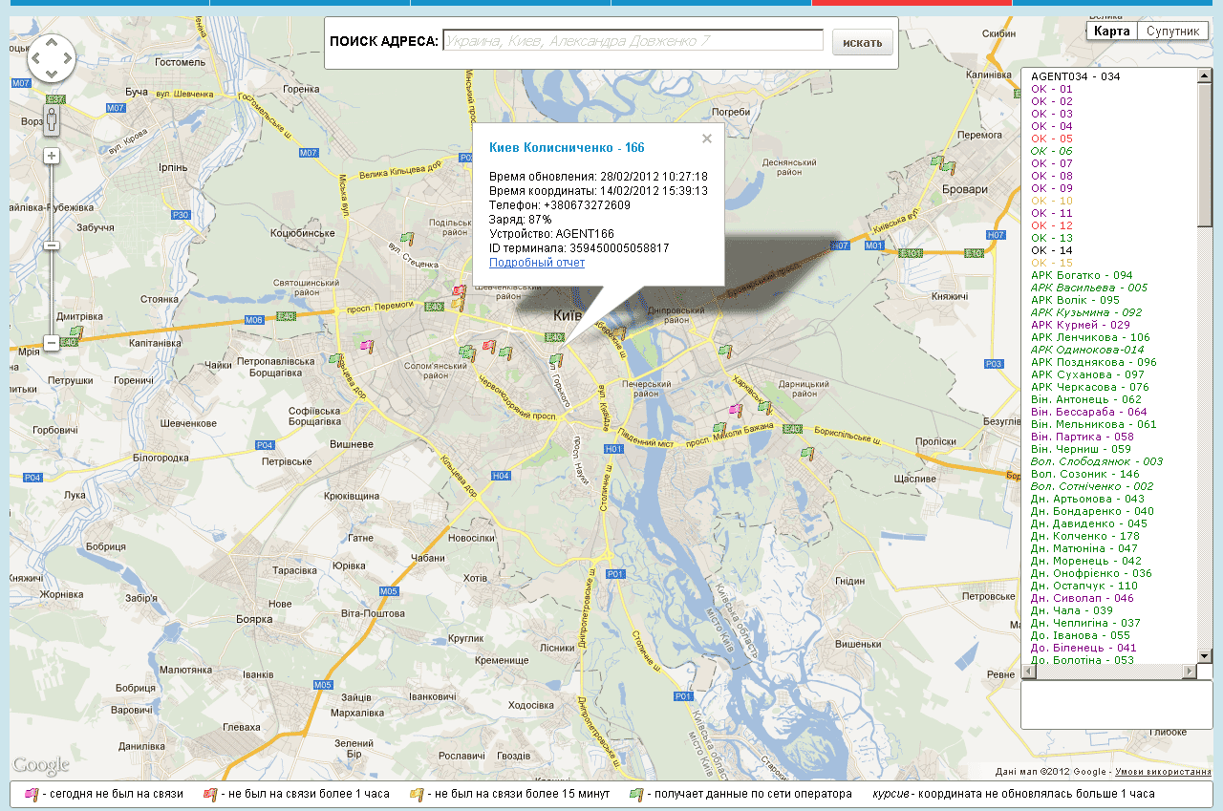Click the green flag marker near Бровари
1223x811 pixels.
(x=942, y=164)
